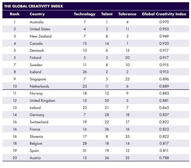Click the Rank column header
Viewport: 191px width, 168px height.
pos(15,14)
